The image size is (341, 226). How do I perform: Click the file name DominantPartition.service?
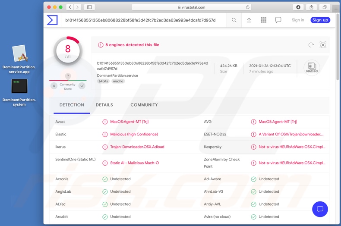117,75
